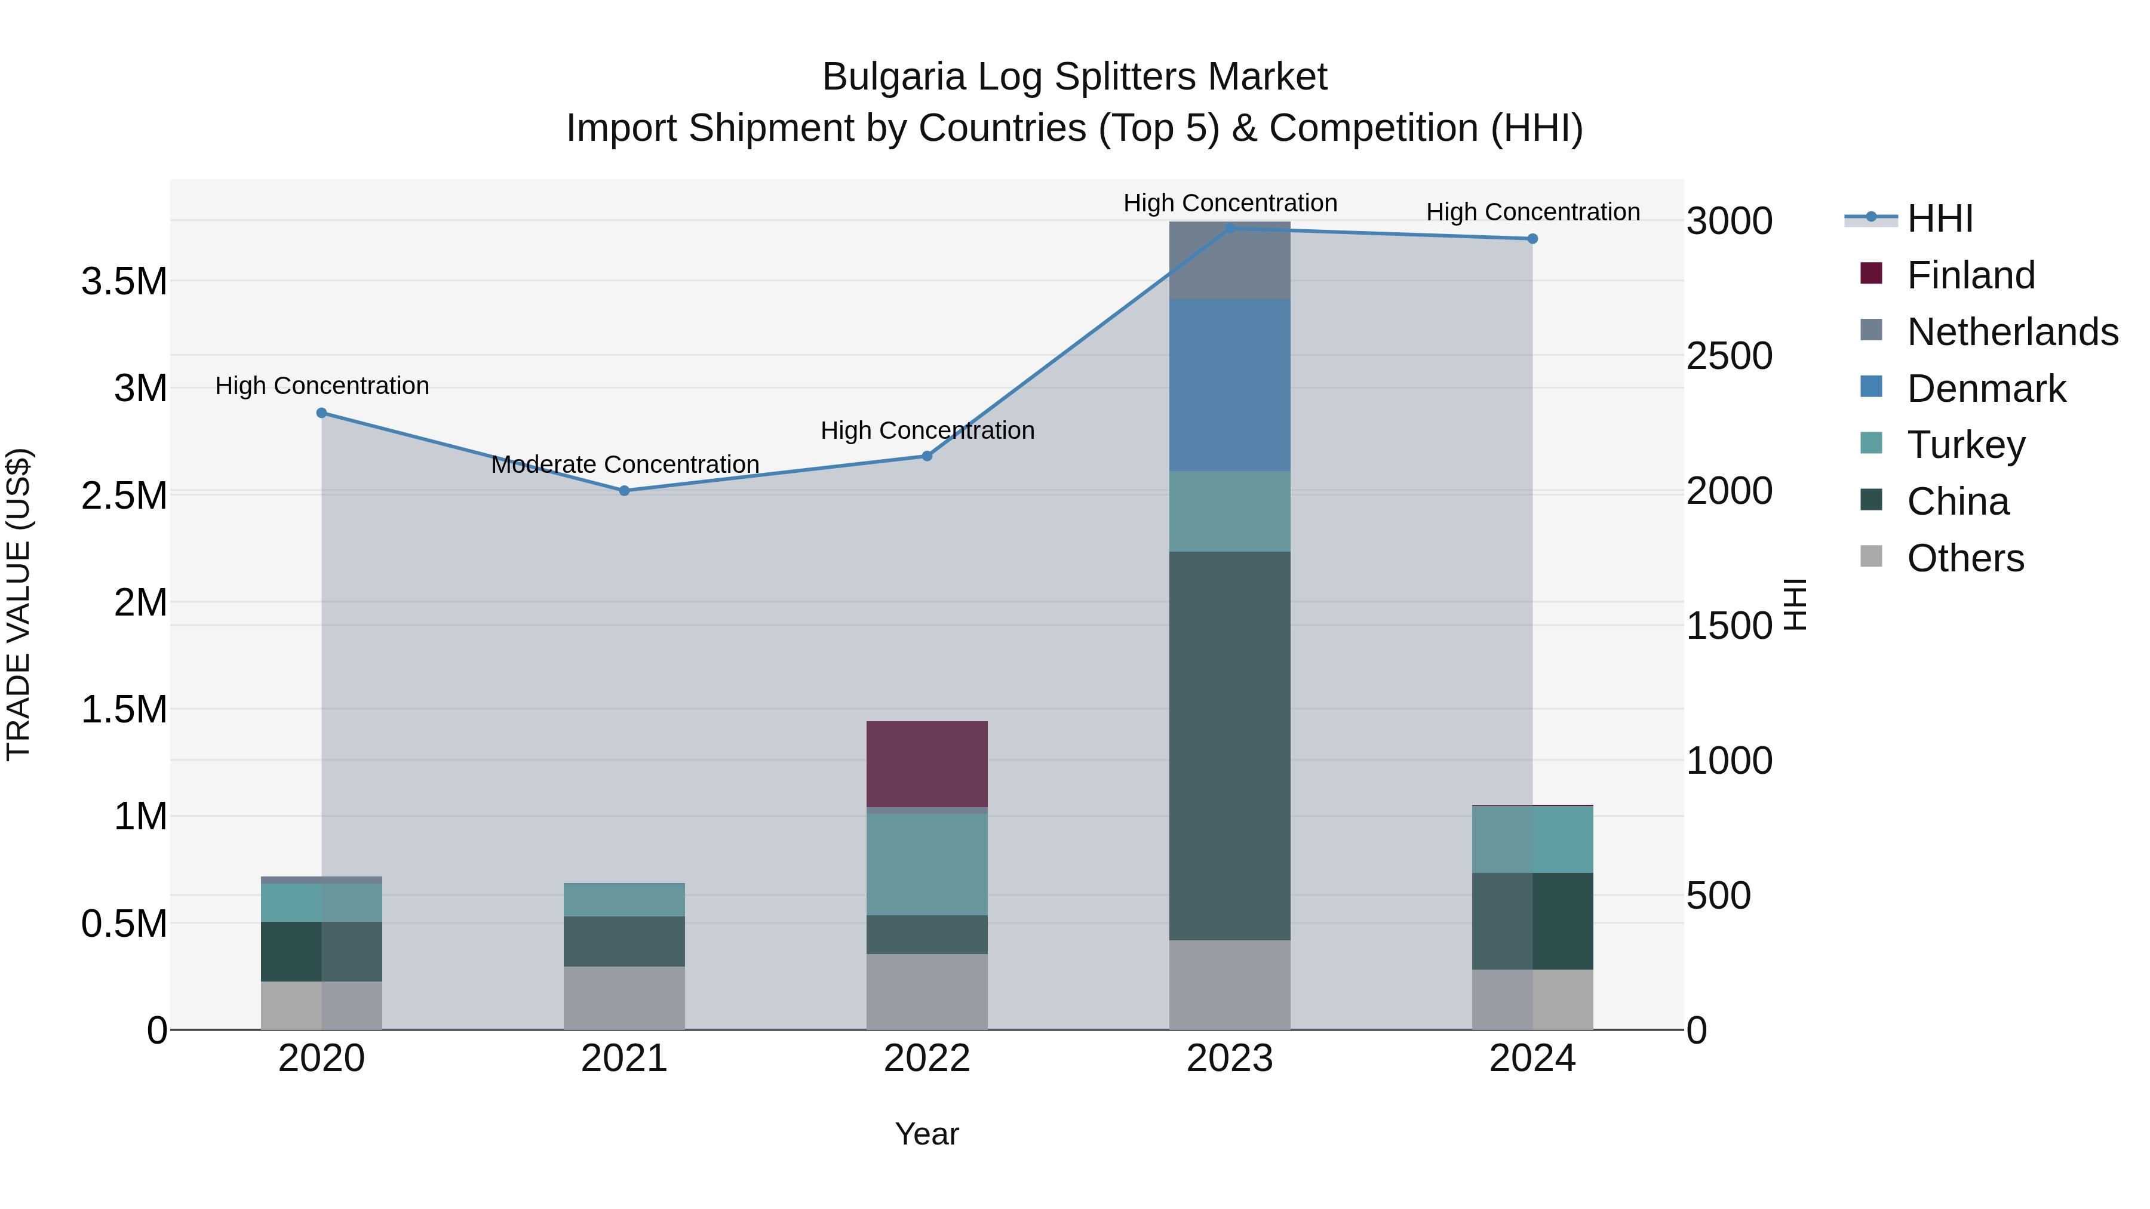Select the 2024 HHI data point
This screenshot has width=2150, height=1209.
tap(1532, 239)
